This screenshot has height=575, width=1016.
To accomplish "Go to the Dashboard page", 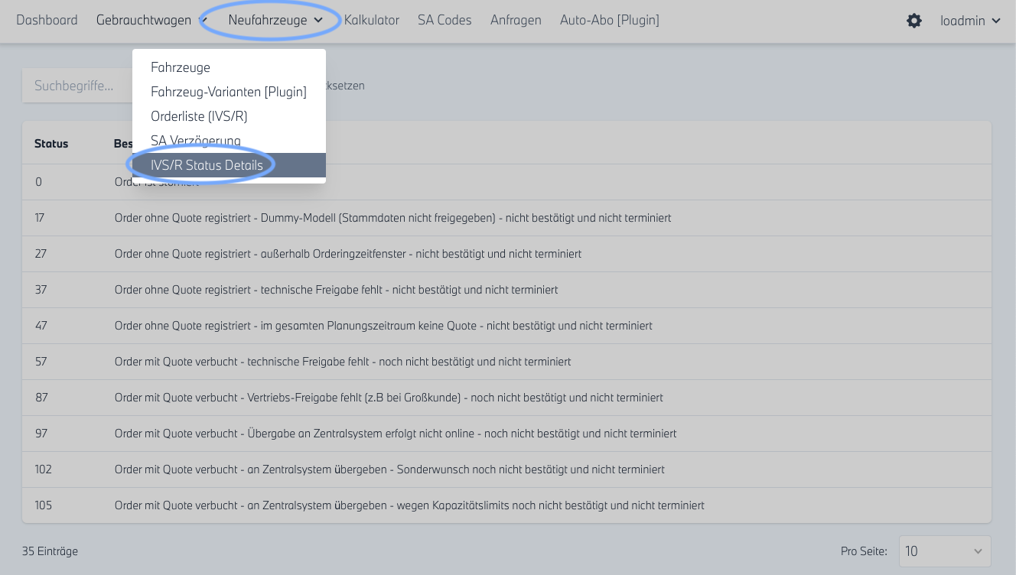I will 47,20.
